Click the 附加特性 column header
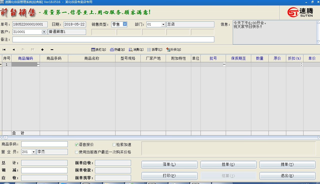This screenshot has width=320, height=184. [x=178, y=58]
